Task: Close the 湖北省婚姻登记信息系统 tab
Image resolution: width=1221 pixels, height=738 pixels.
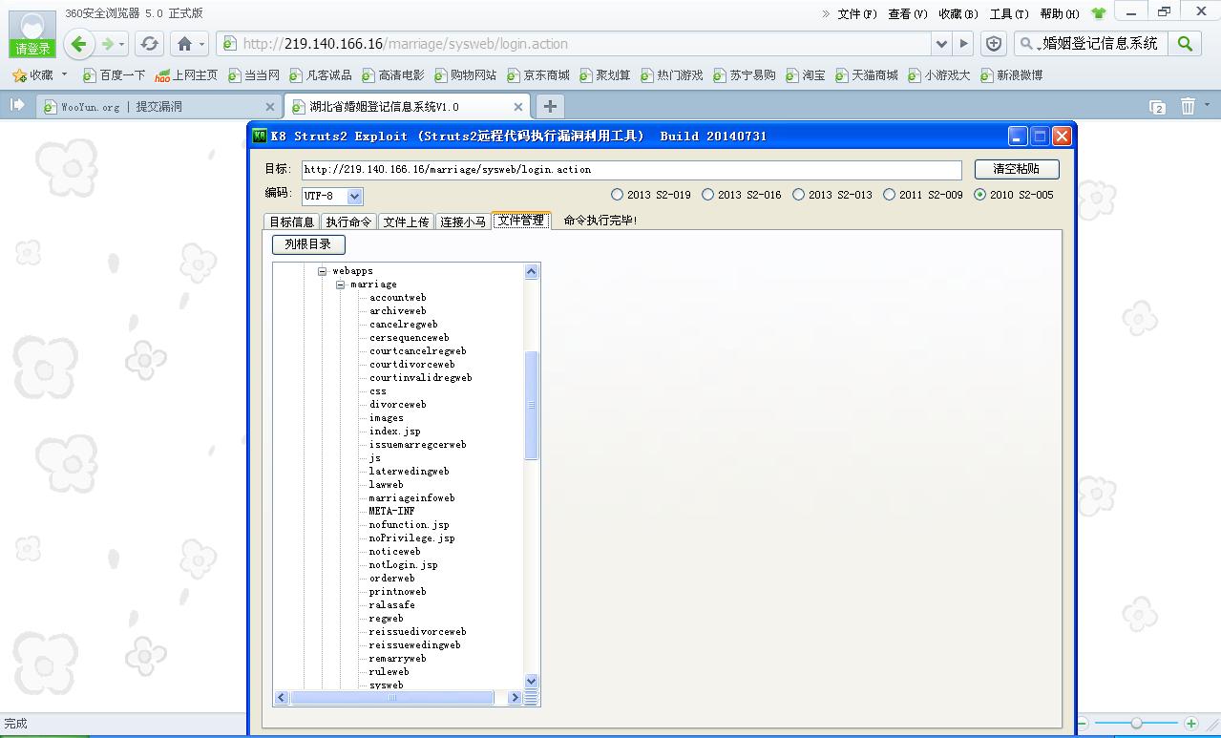Action: point(518,107)
